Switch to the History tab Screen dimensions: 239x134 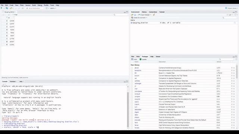pyautogui.click(x=144, y=12)
